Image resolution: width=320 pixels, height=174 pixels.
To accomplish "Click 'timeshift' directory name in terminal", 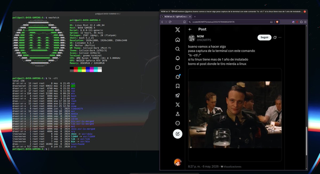I will (x=77, y=109).
